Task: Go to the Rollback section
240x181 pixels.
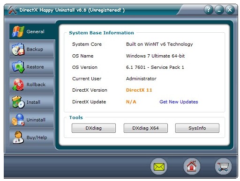Action: click(32, 85)
